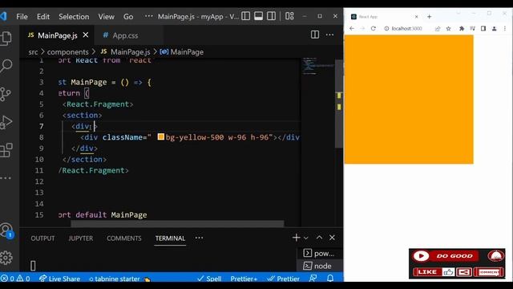Open editor More Actions ellipsis

click(329, 35)
